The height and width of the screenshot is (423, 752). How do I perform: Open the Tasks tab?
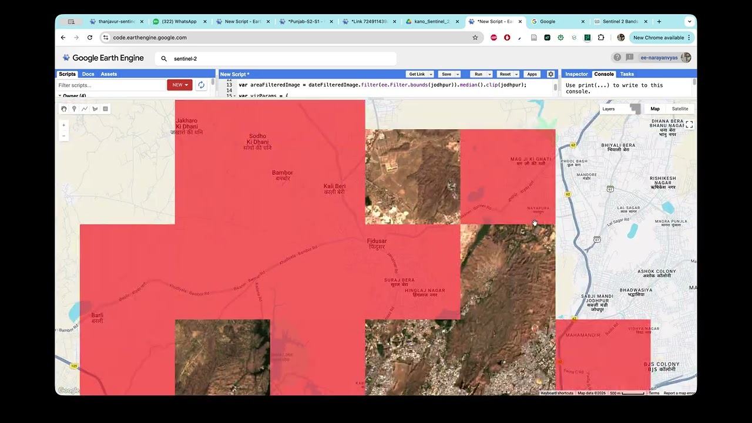pos(627,74)
